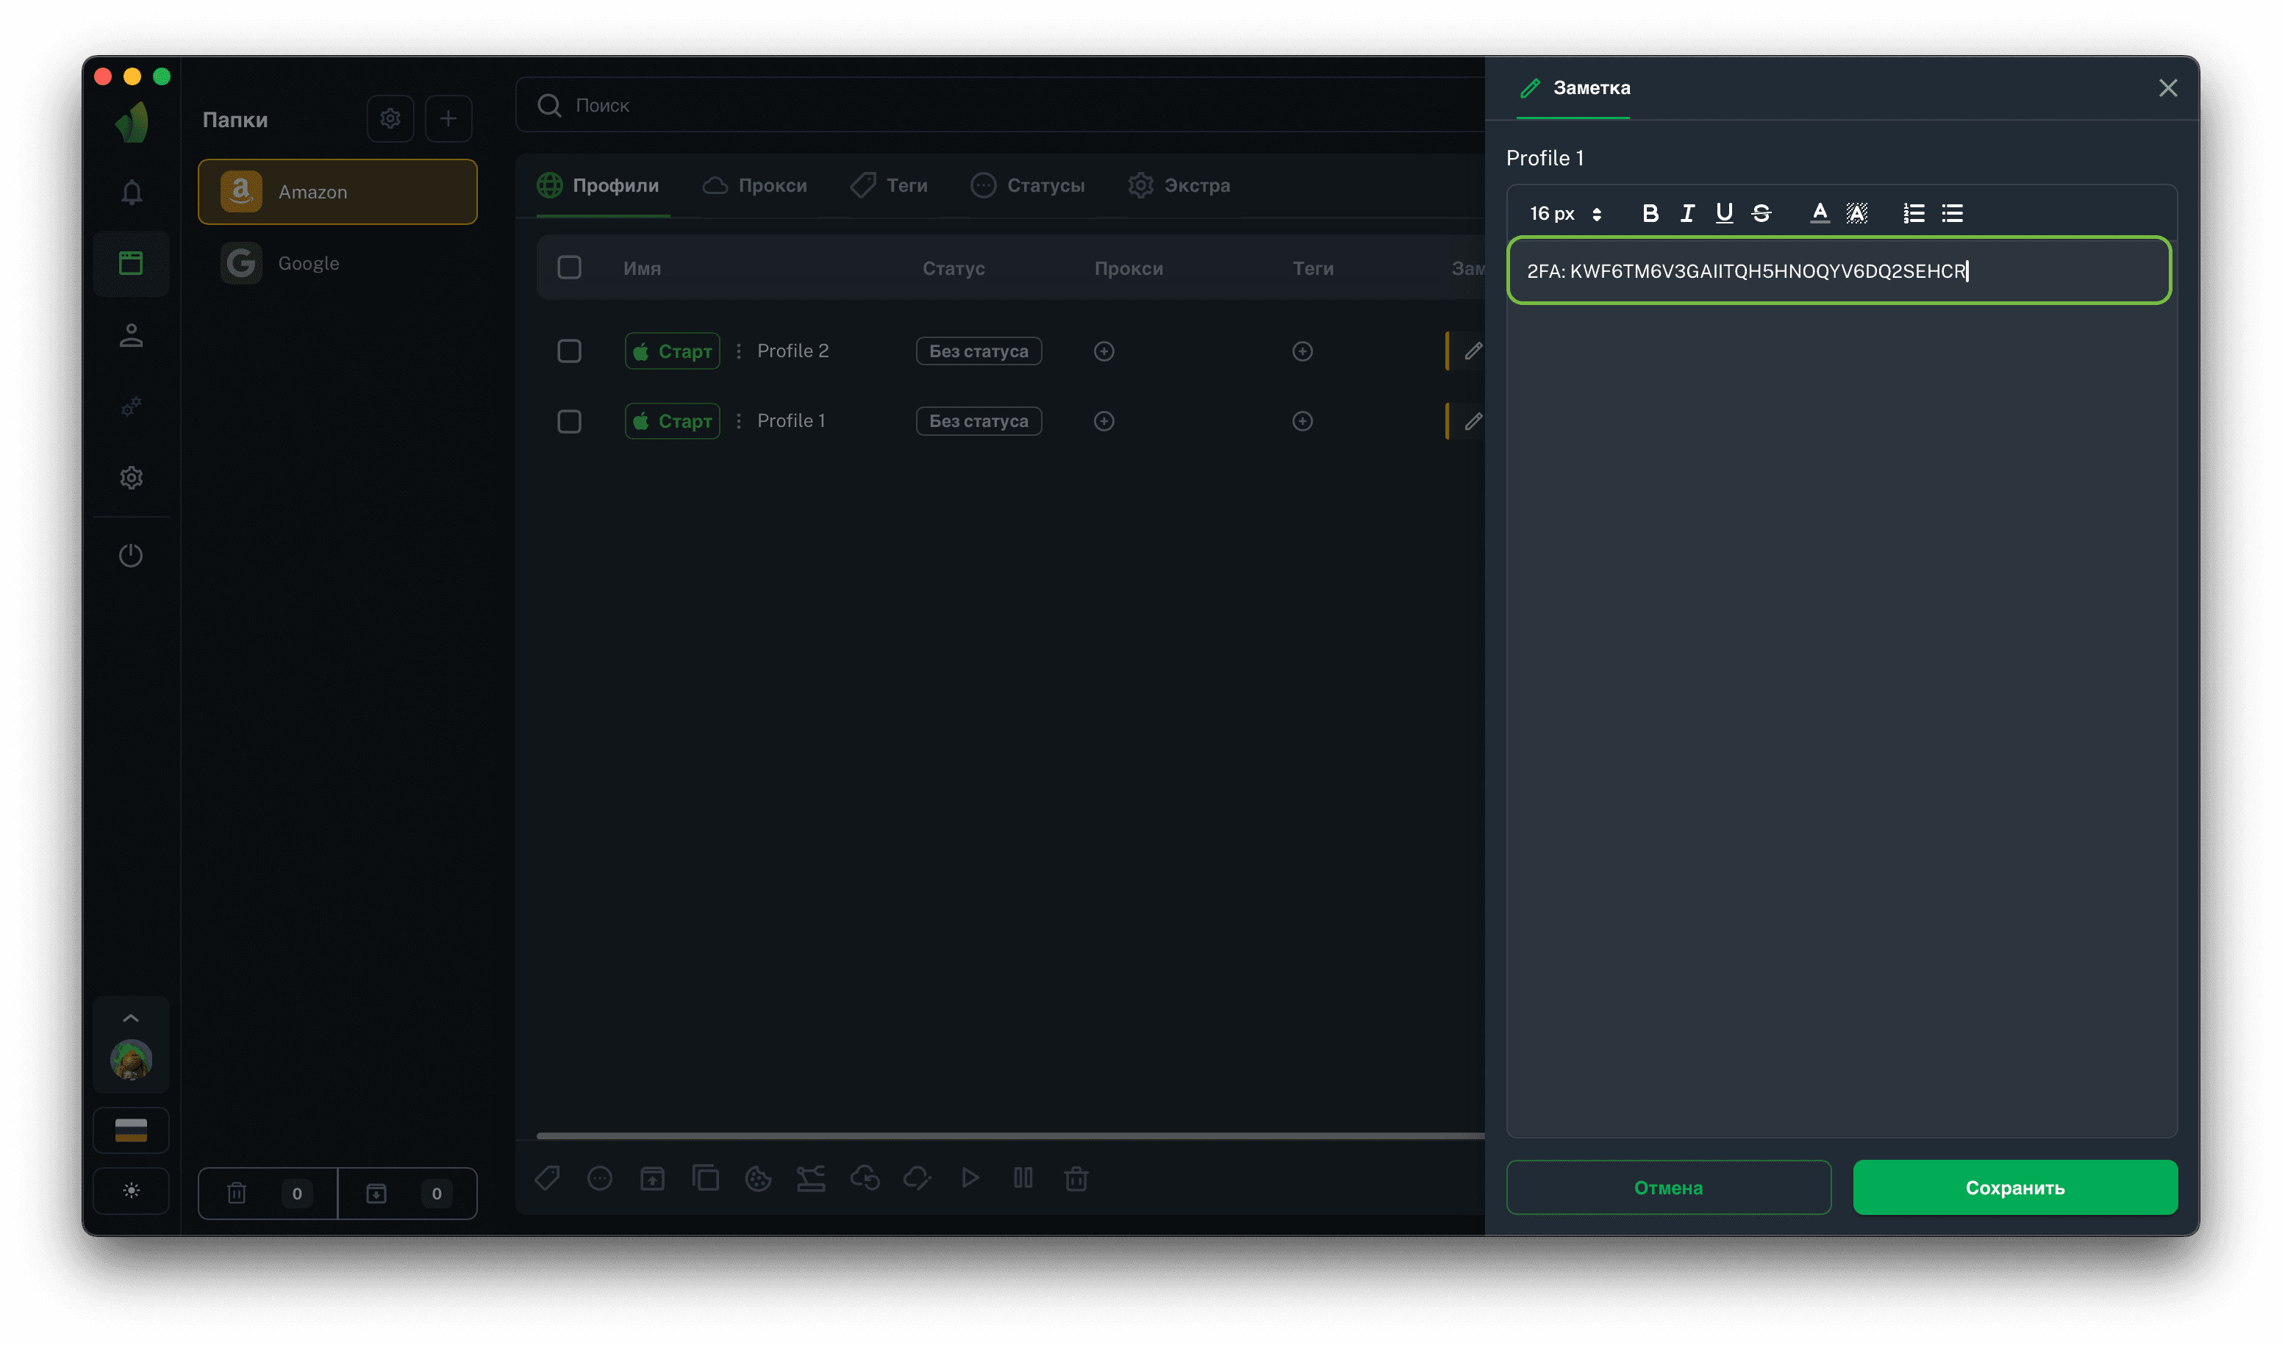Image resolution: width=2282 pixels, height=1345 pixels.
Task: Check the Profile 1 row checkbox
Action: coord(569,421)
